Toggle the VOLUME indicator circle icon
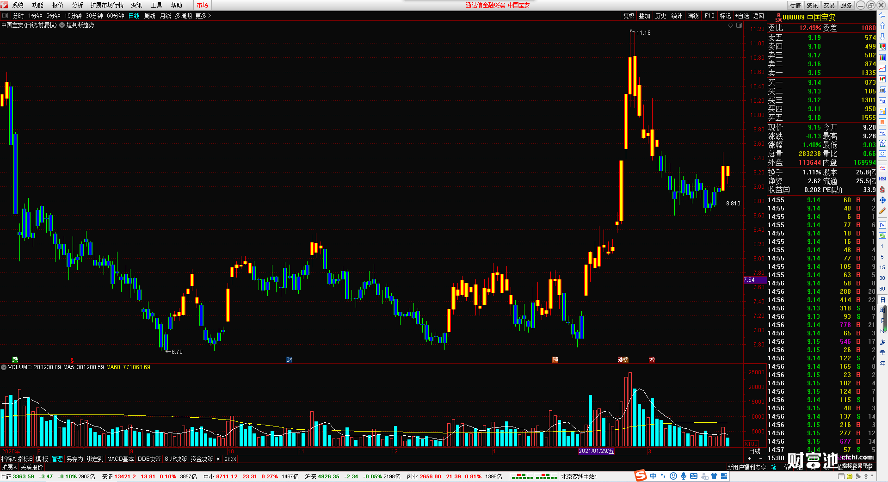 [x=4, y=367]
